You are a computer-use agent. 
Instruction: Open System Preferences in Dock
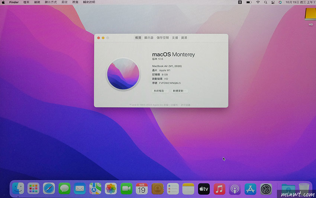[266, 189]
